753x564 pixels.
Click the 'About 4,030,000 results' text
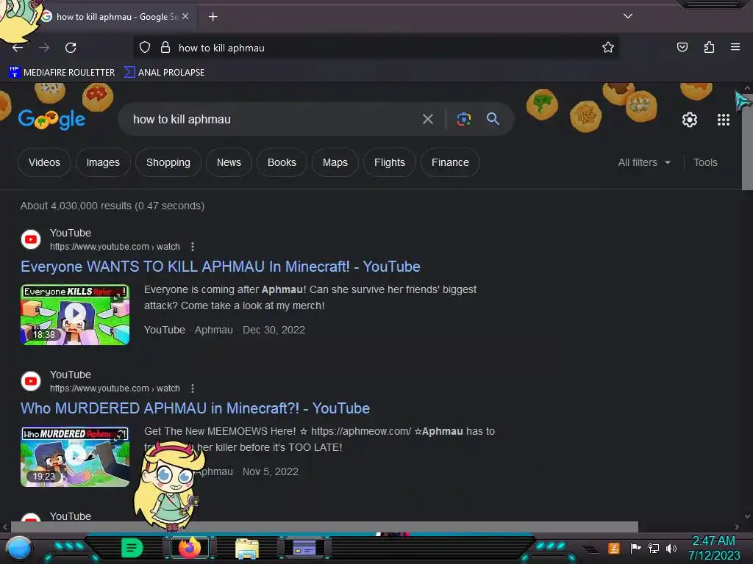[x=113, y=206]
